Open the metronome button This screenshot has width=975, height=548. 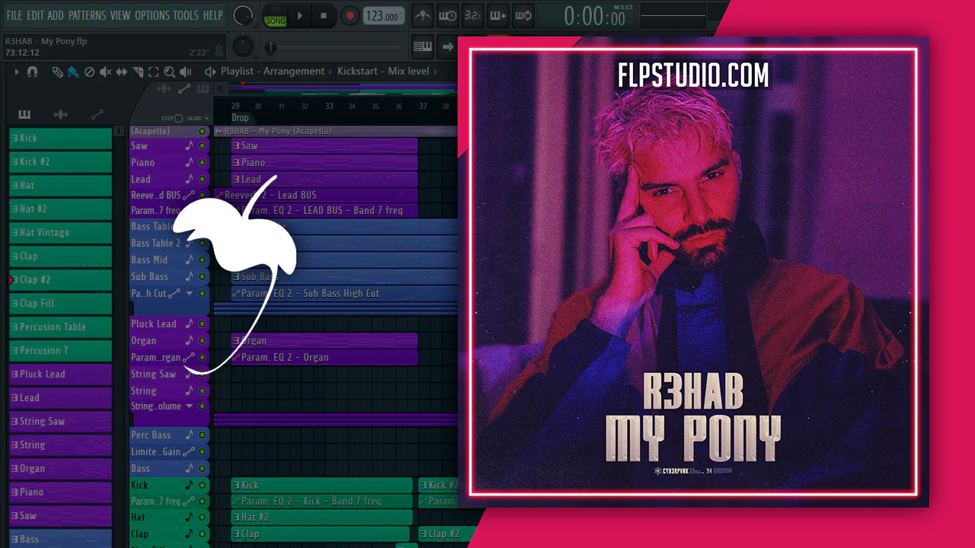[422, 15]
